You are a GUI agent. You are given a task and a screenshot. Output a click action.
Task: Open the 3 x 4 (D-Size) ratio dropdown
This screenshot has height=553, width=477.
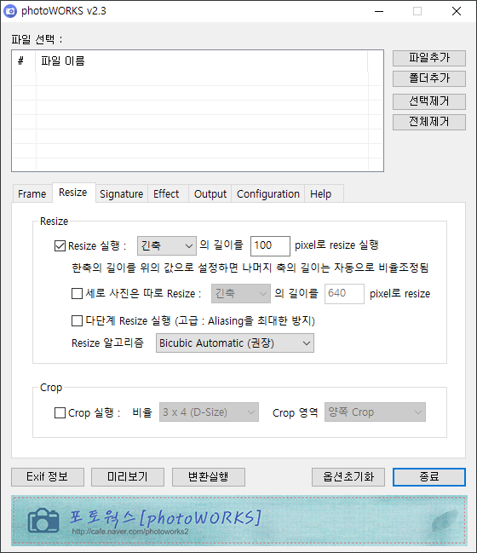[x=209, y=412]
